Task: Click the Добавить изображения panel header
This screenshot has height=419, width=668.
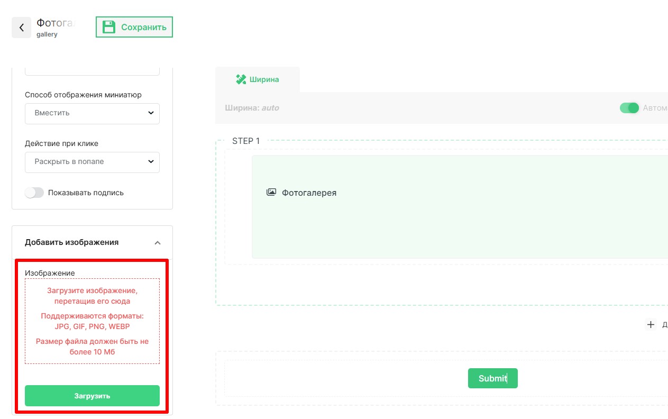Action: [x=72, y=242]
